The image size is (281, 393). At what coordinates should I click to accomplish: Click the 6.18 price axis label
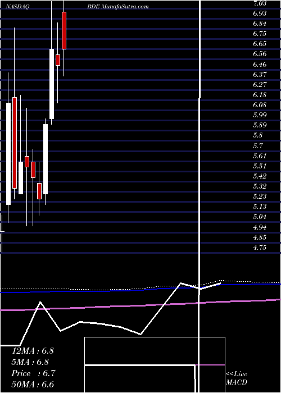coord(260,95)
